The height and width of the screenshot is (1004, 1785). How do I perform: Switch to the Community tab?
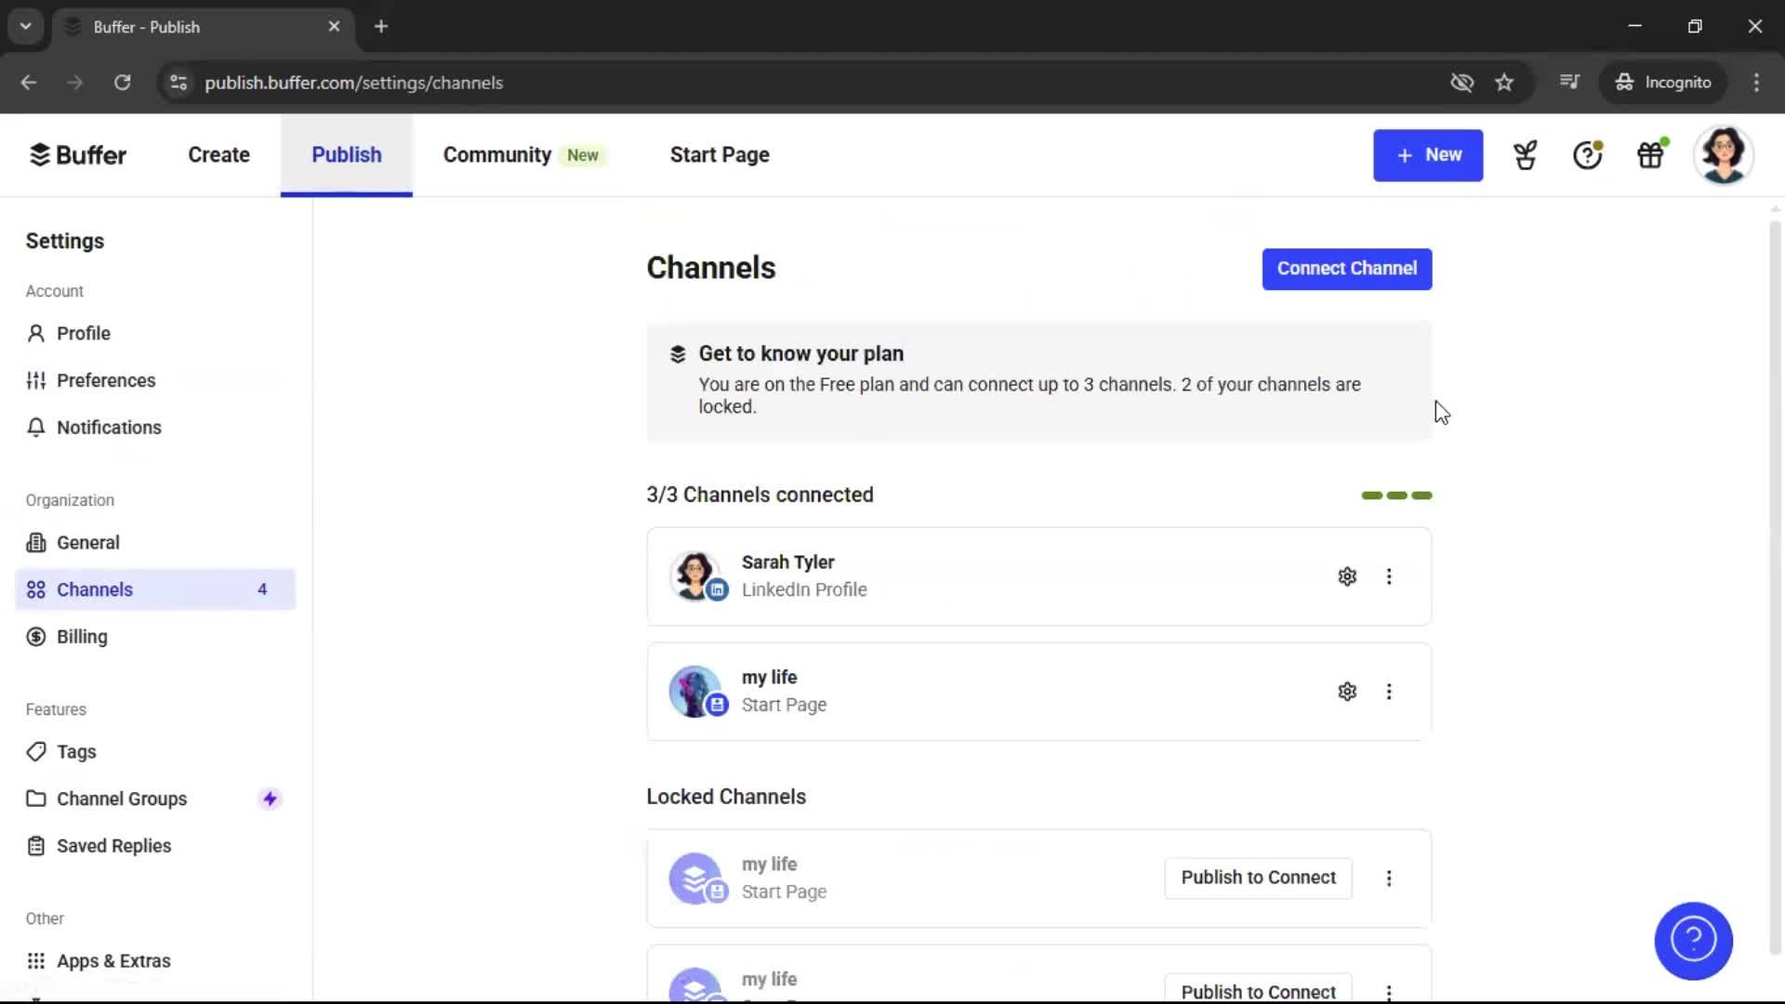click(497, 155)
